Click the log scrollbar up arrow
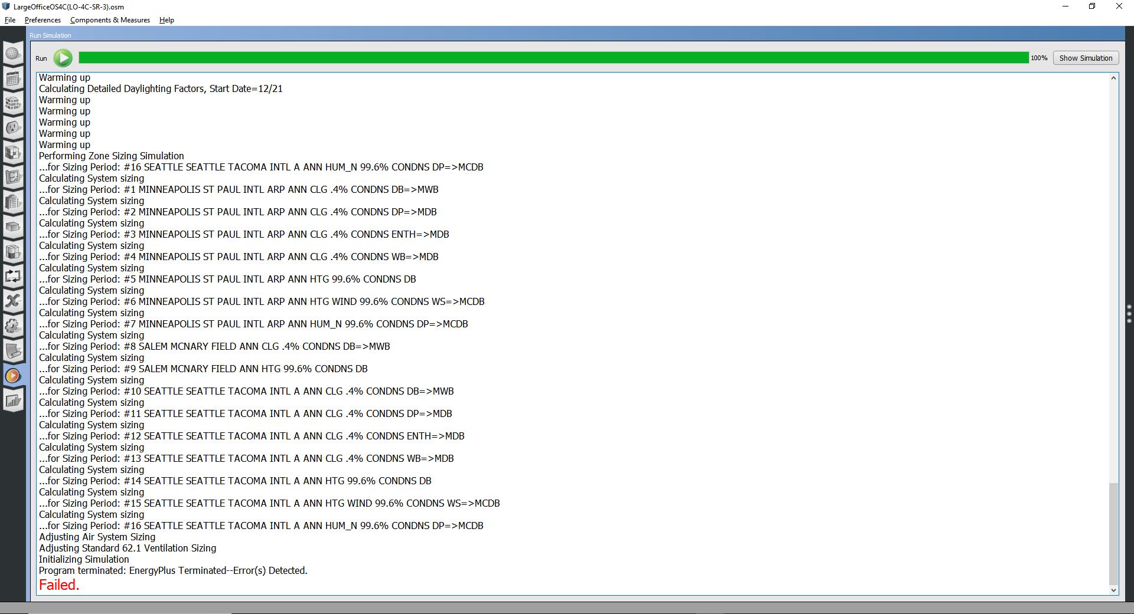Viewport: 1134px width, 614px height. point(1113,78)
